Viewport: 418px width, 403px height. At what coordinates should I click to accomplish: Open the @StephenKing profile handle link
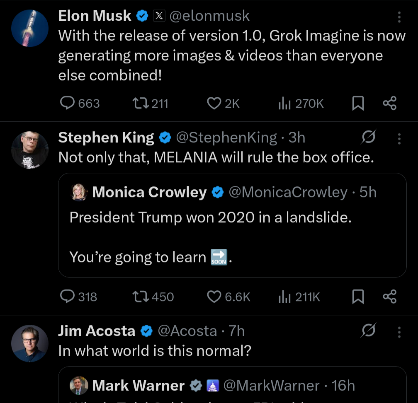226,138
